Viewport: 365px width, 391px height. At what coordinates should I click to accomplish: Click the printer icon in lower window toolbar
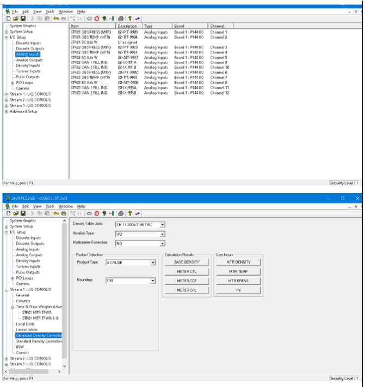coord(121,214)
